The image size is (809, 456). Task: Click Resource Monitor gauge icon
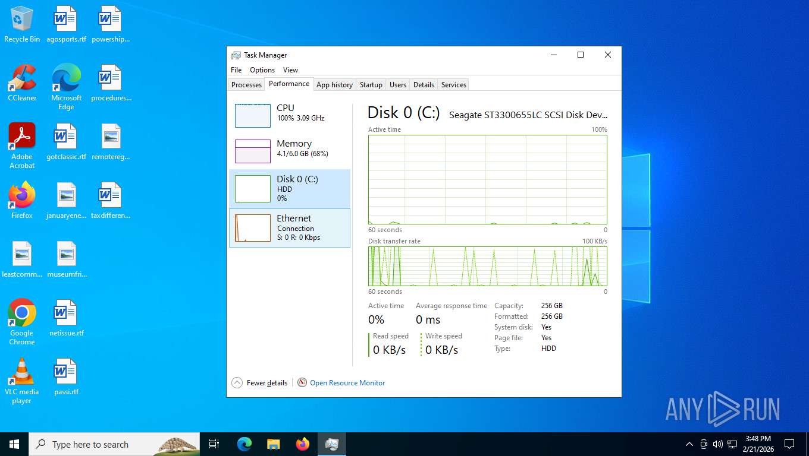pos(302,383)
